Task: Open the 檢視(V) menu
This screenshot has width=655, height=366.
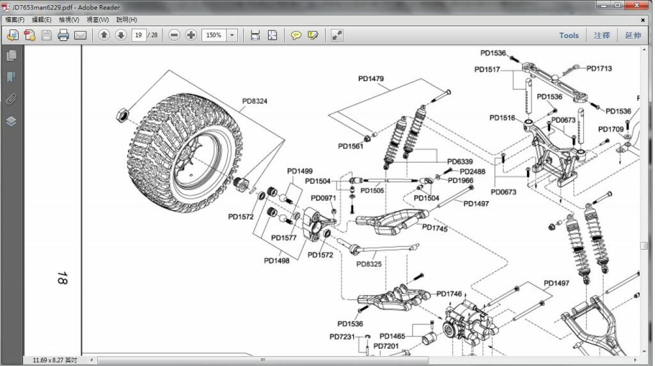Action: pos(69,20)
